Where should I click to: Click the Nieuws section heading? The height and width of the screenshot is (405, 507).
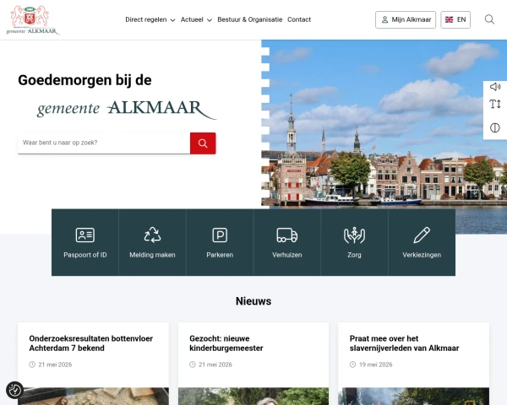[x=253, y=301]
